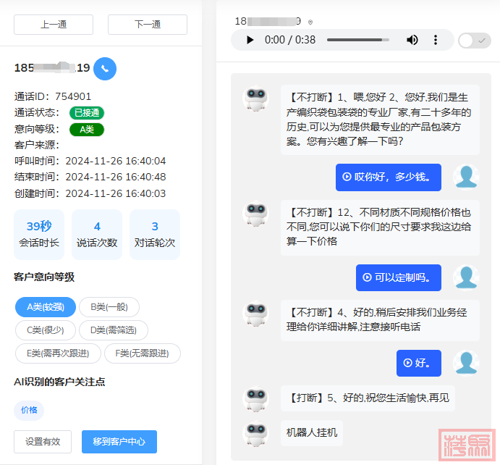Screen dimensions: 500x465
Task: Click the location pin icon near number
Action: tap(310, 22)
